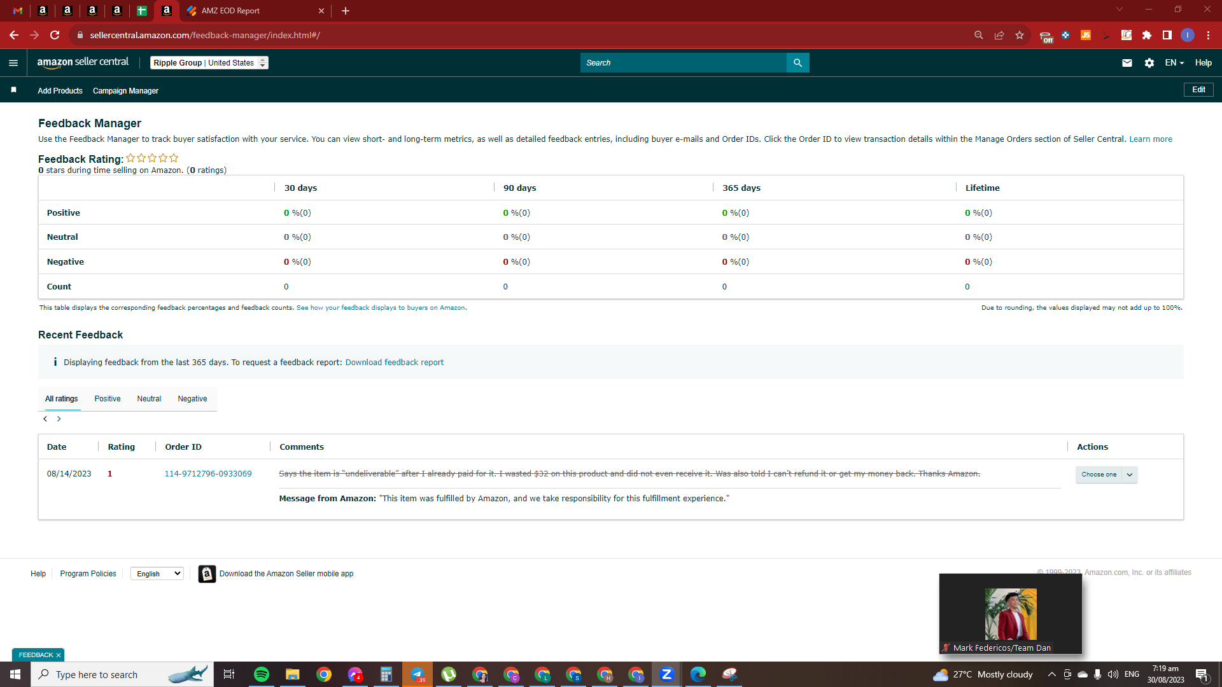The height and width of the screenshot is (687, 1222).
Task: Go forward in the browser
Action: pyautogui.click(x=34, y=35)
